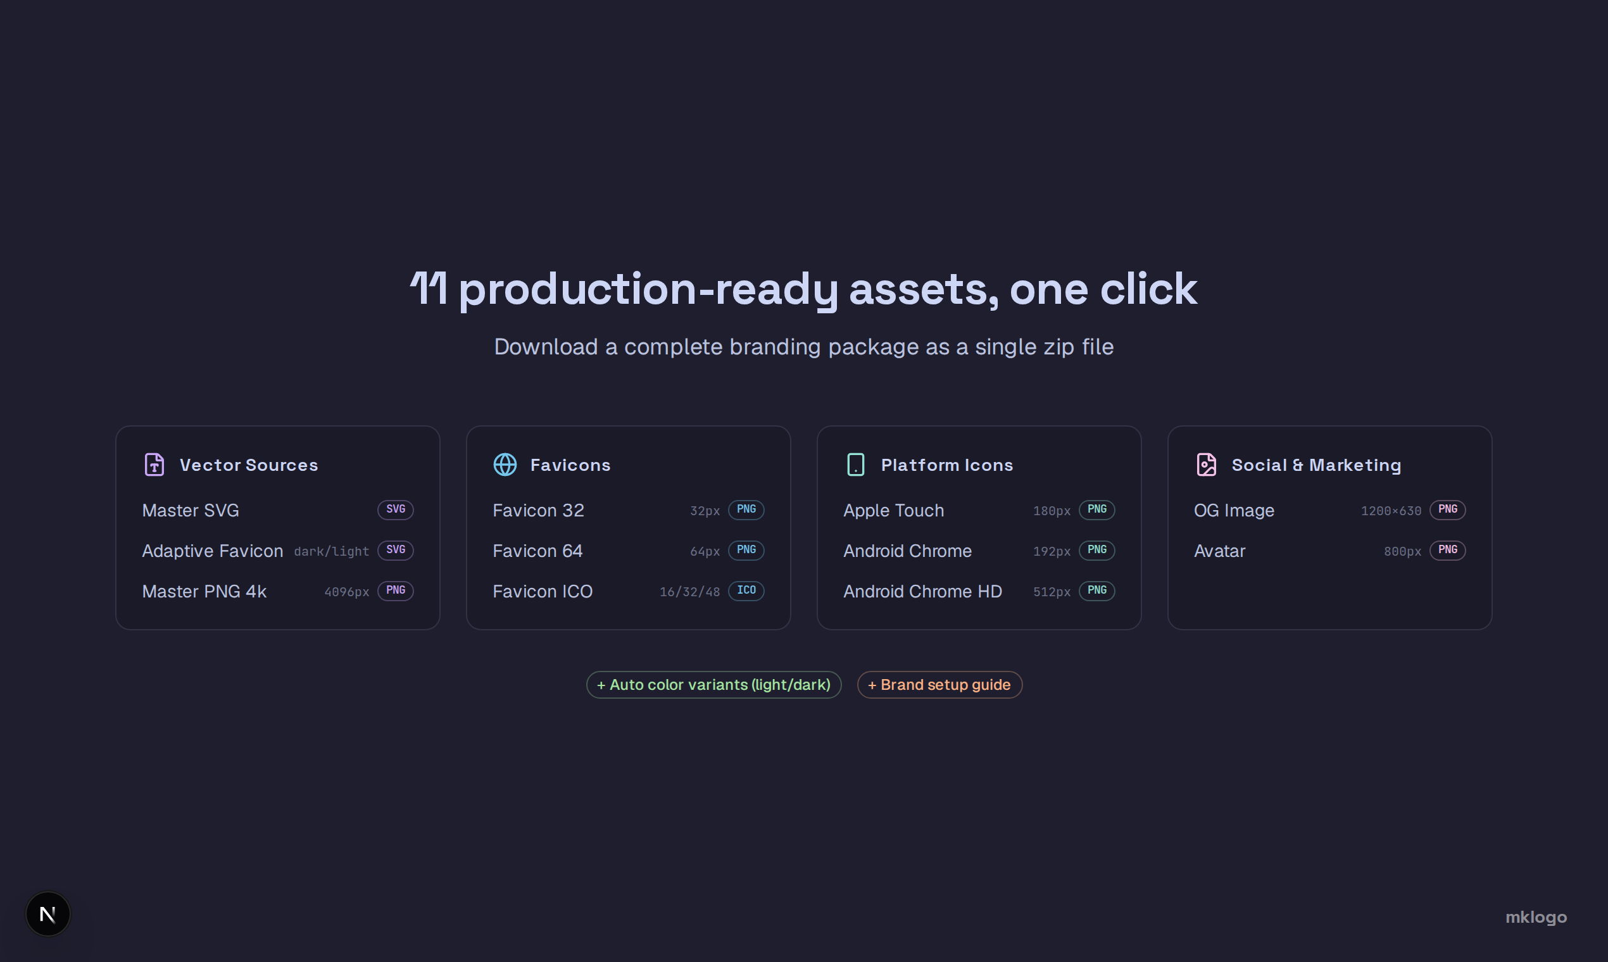Click the Vector Sources file icon

[x=154, y=465]
